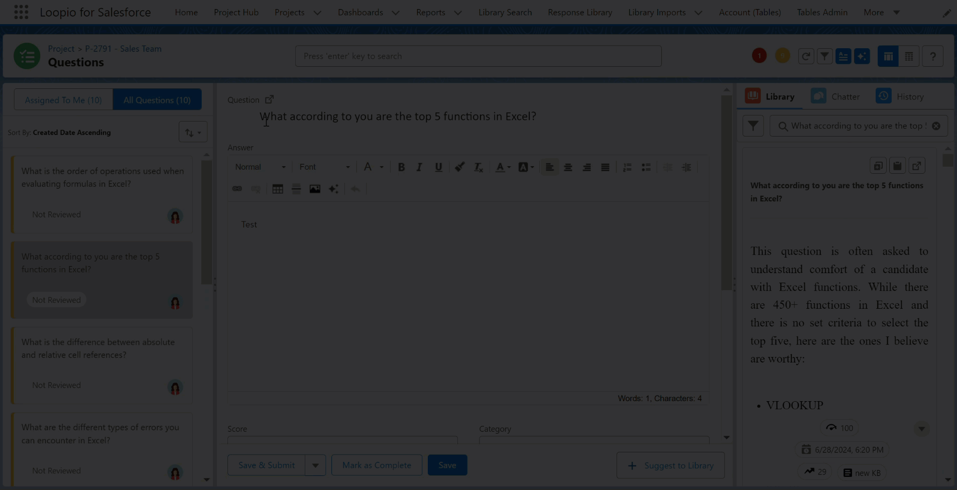Open the background highlight color dropdown
This screenshot has height=490, width=957.
526,167
